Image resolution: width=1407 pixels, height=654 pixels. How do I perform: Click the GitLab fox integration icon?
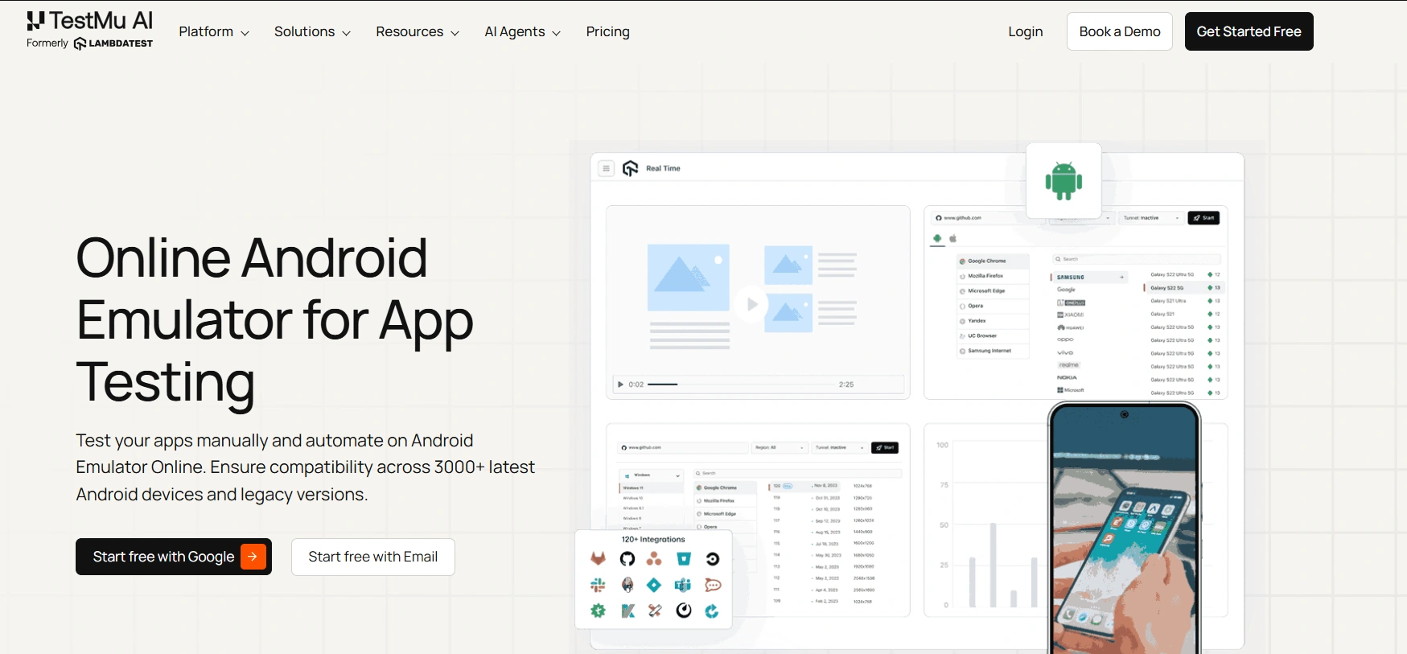(599, 559)
